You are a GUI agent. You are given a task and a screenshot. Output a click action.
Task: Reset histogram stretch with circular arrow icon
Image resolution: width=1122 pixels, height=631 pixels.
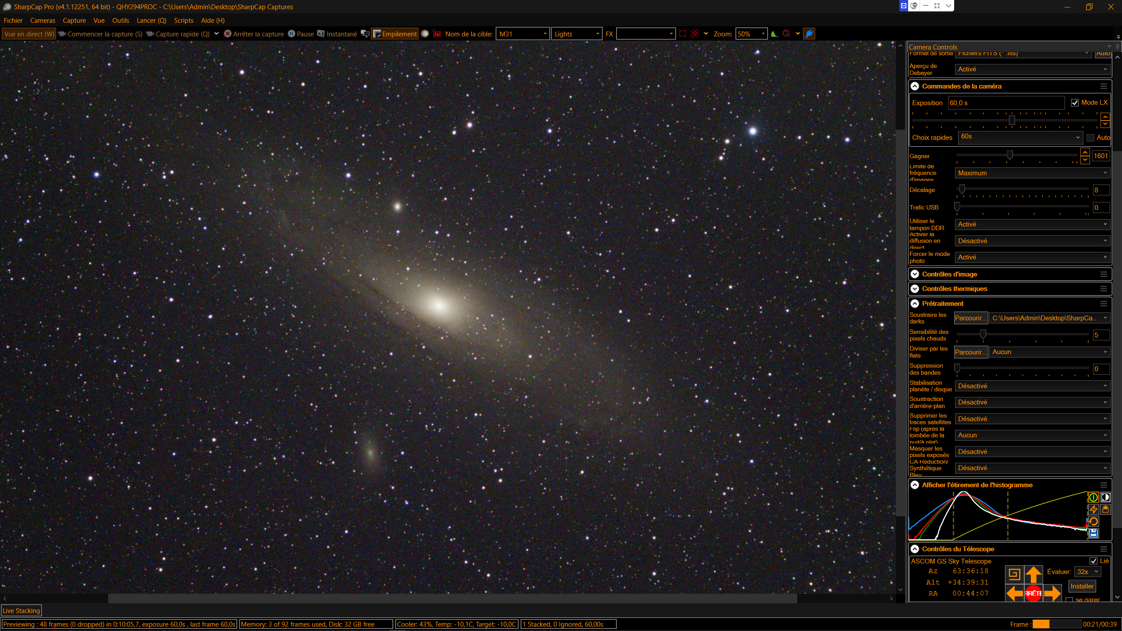click(x=1093, y=521)
